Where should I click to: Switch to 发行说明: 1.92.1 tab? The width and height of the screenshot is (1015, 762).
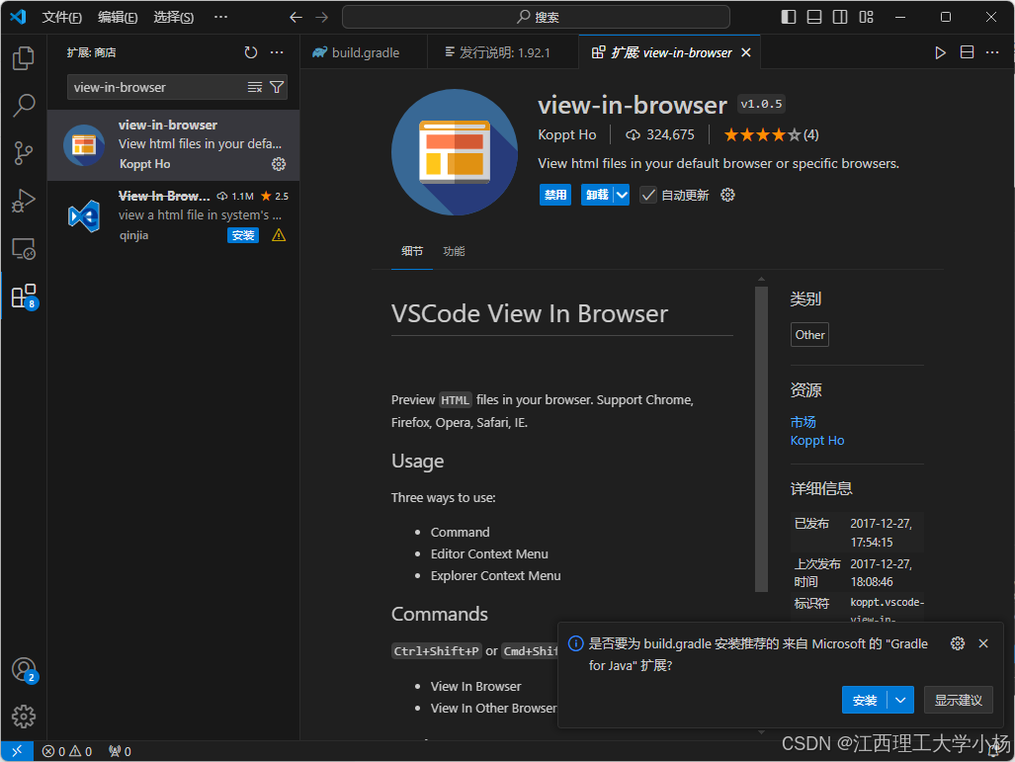point(503,52)
